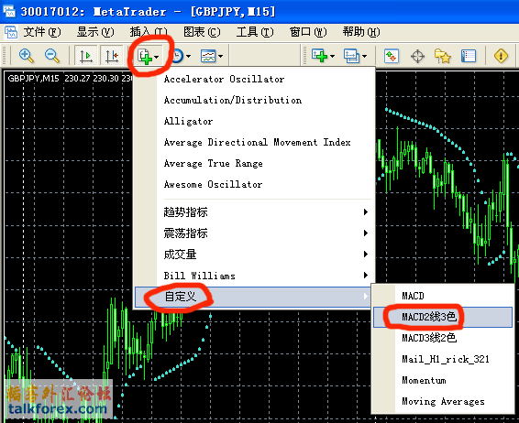Click the Terminal window icon
This screenshot has height=423, width=519.
[469, 56]
